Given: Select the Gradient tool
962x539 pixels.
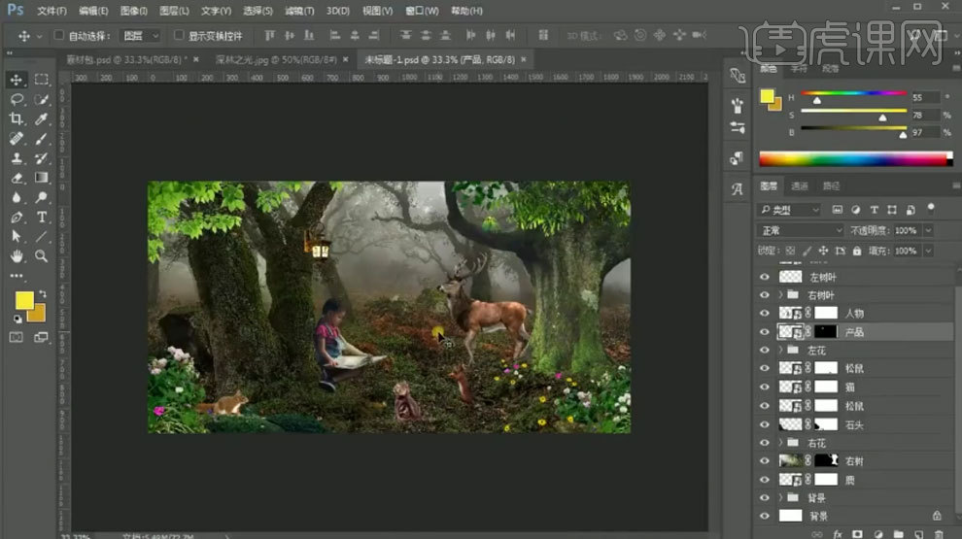Looking at the screenshot, I should point(41,178).
